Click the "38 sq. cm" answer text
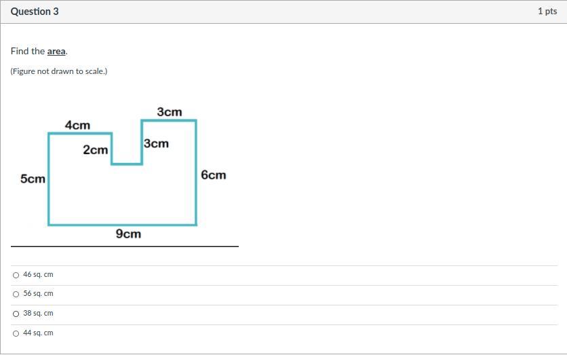The image size is (567, 355). [38, 314]
